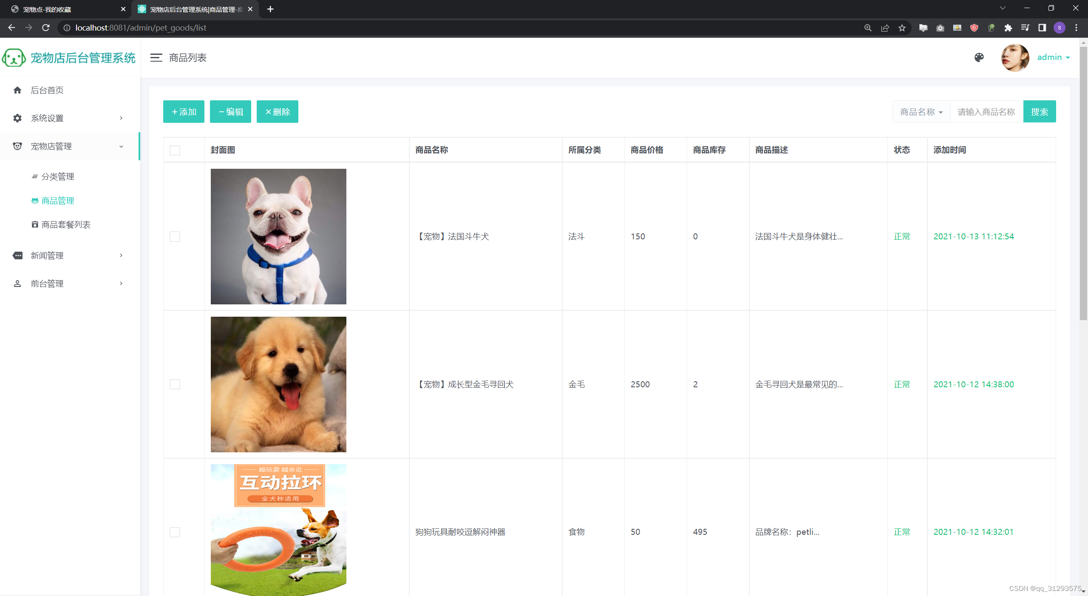Image resolution: width=1088 pixels, height=596 pixels.
Task: Click the admin avatar picture
Action: tap(1015, 58)
